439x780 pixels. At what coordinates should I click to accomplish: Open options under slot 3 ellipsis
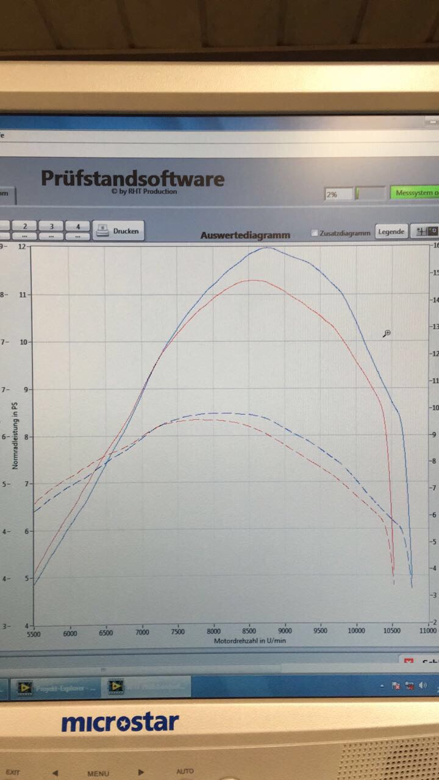tap(52, 236)
